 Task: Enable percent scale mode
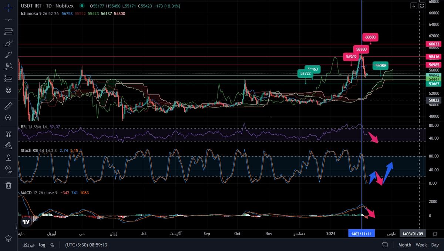52,245
